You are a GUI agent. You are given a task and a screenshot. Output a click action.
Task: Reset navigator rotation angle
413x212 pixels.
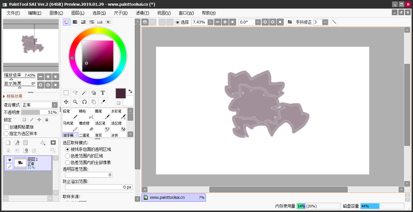click(x=56, y=85)
